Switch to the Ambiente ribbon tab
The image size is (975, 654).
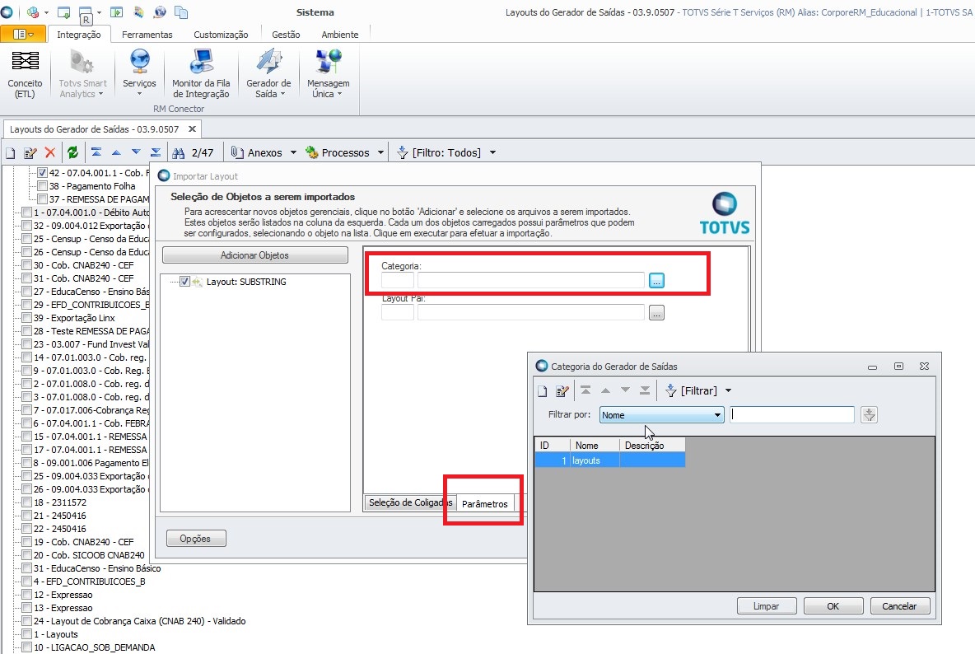[x=339, y=35]
